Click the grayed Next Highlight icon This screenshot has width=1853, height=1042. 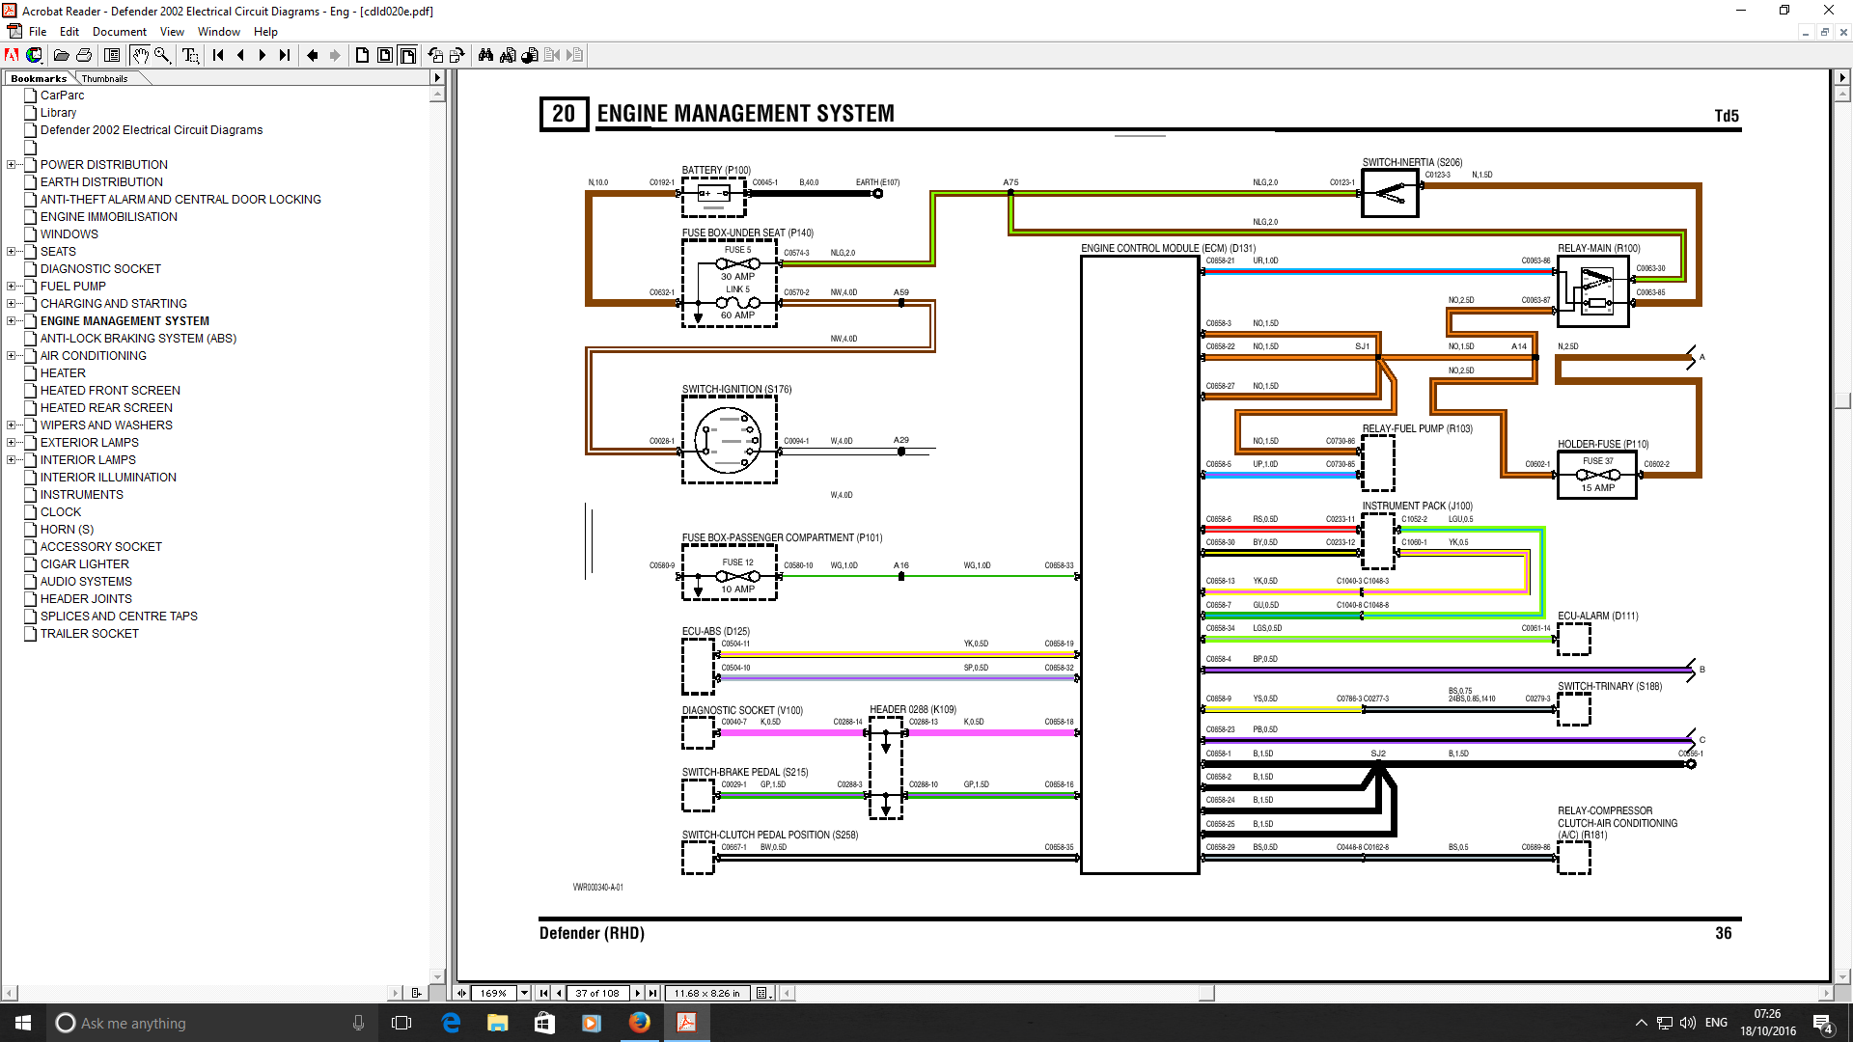(574, 55)
